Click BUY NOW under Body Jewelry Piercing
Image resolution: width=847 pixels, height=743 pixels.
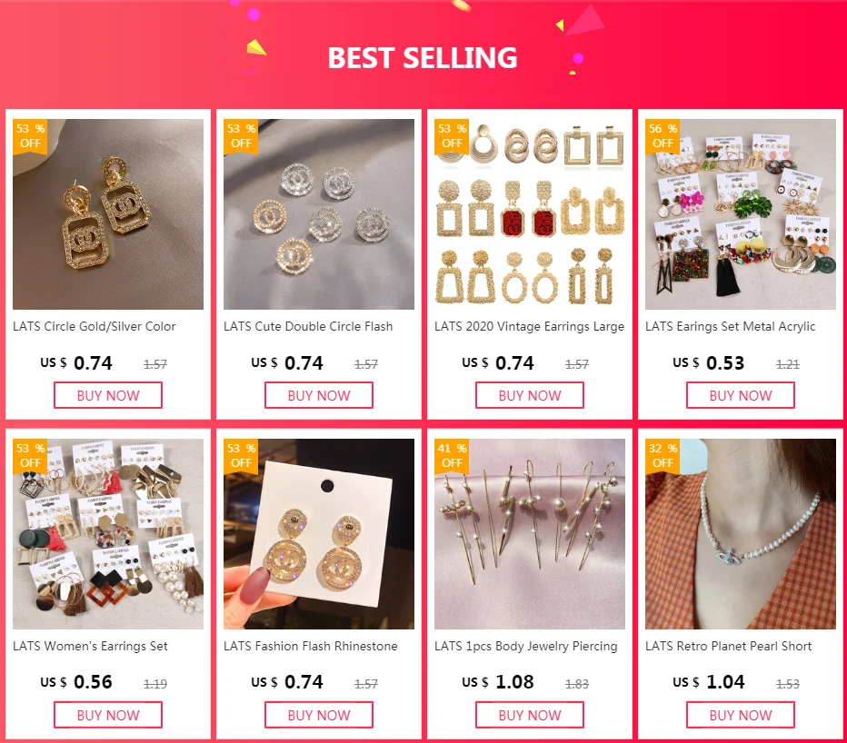[x=530, y=715]
